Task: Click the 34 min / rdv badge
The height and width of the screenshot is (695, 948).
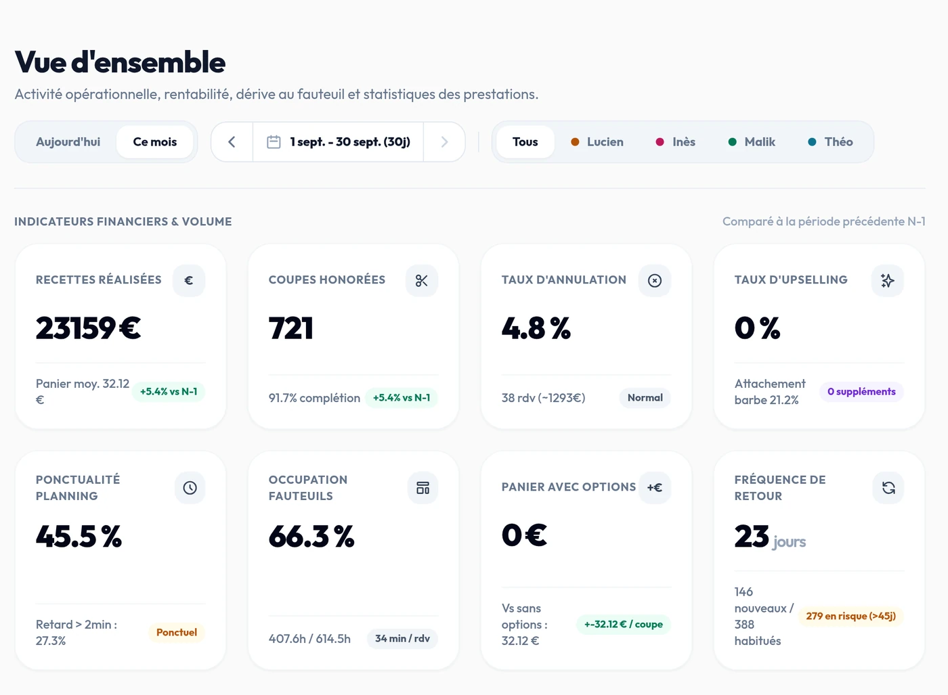Action: [402, 639]
